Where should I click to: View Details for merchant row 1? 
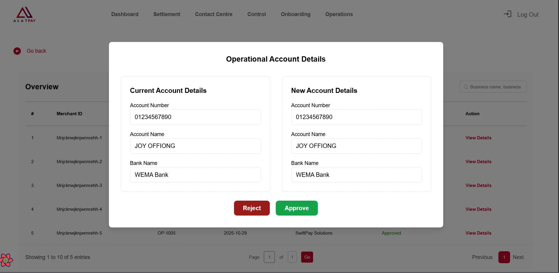478,138
